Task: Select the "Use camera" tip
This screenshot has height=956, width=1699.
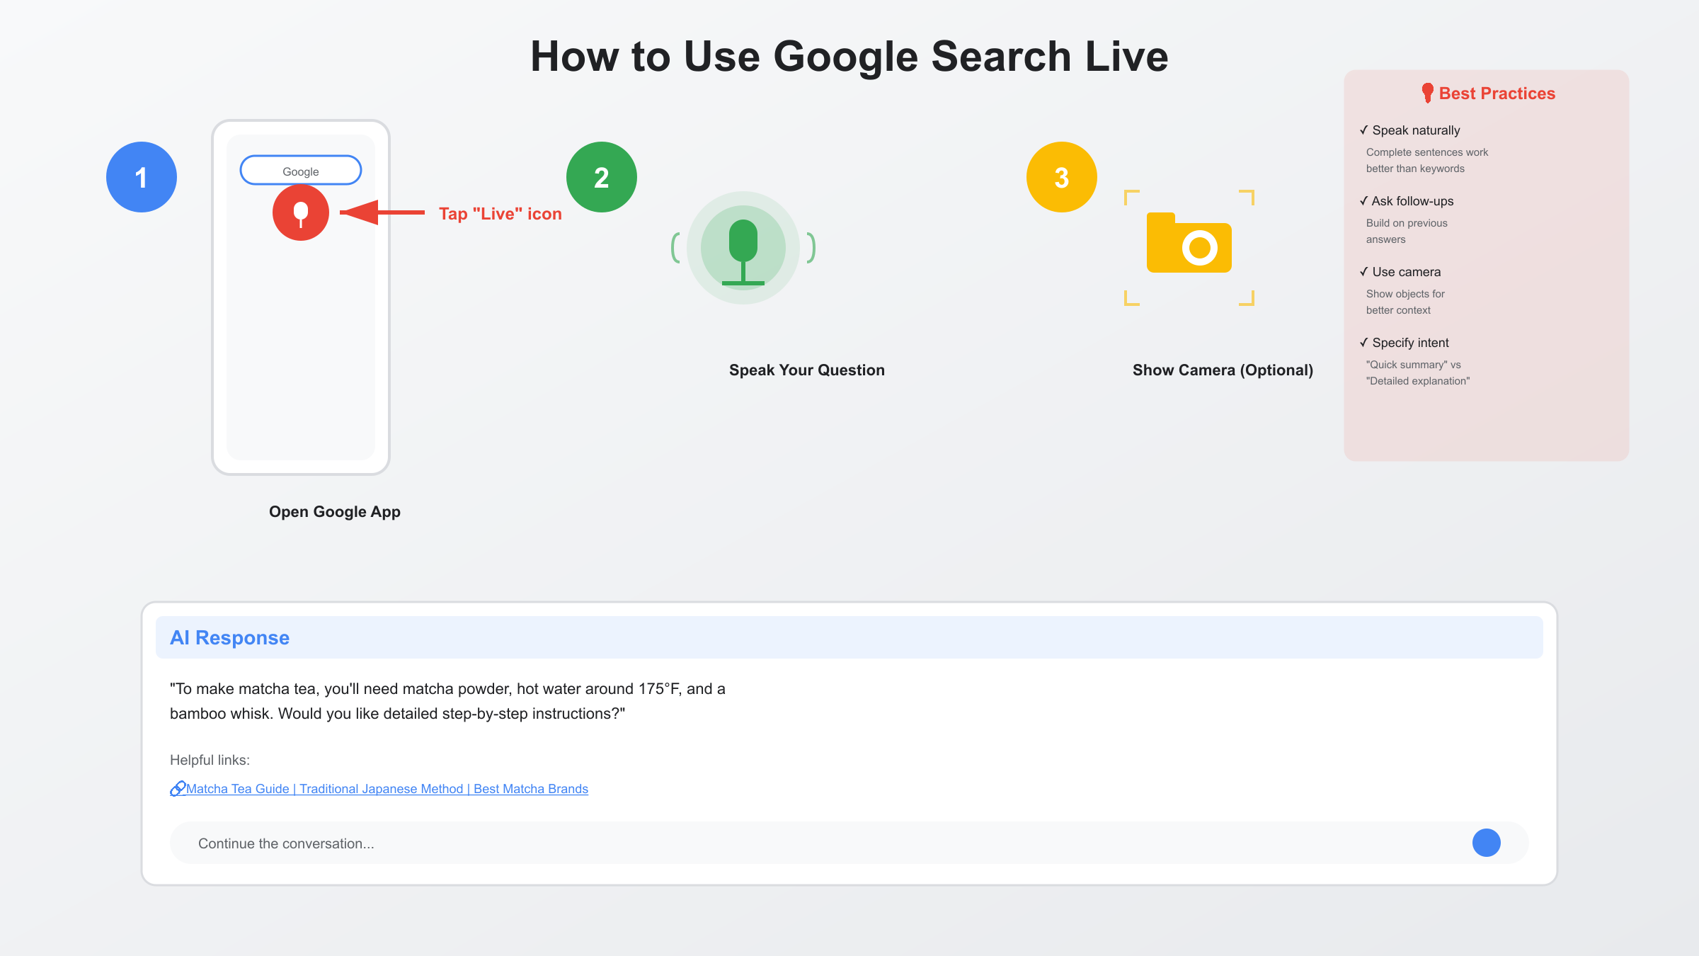Action: click(x=1400, y=272)
